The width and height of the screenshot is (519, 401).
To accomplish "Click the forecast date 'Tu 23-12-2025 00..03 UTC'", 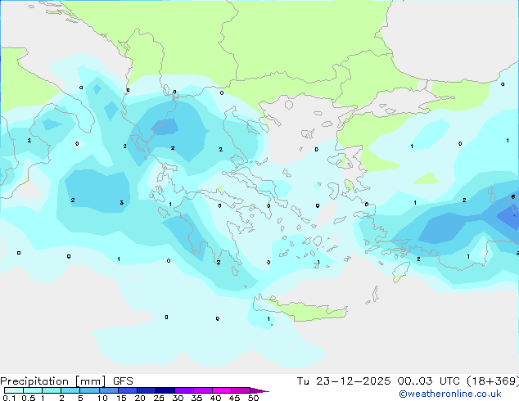I will point(378,381).
